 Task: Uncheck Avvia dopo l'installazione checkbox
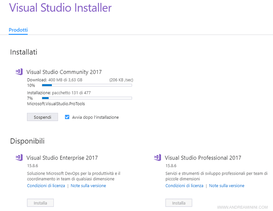67,117
